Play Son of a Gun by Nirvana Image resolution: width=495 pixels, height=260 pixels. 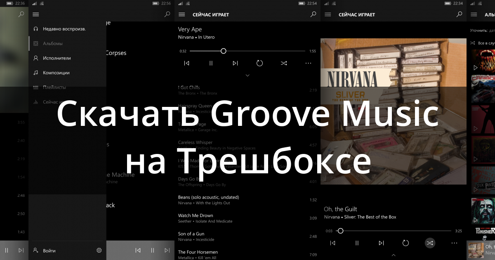pos(247,236)
